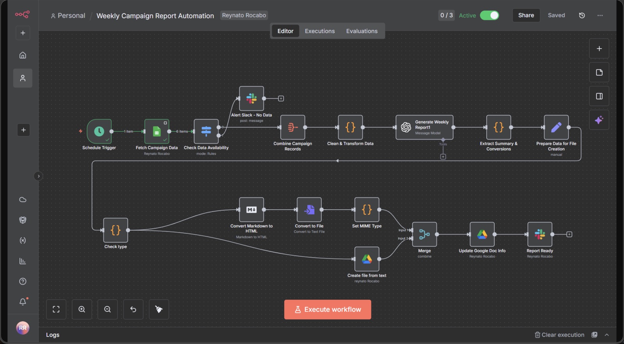
Task: Select the Generate Weekly Report1 OpenAI node
Action: click(x=424, y=127)
